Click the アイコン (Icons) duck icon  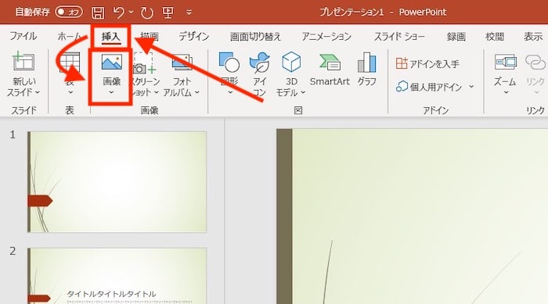pyautogui.click(x=259, y=62)
